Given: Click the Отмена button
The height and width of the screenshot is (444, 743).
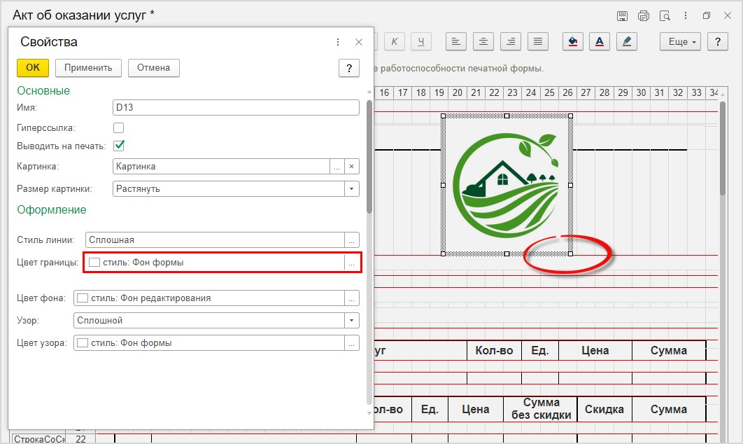Looking at the screenshot, I should [153, 67].
